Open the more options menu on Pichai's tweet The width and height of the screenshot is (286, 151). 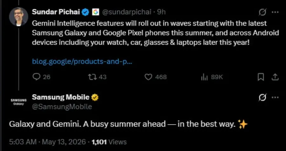275,12
